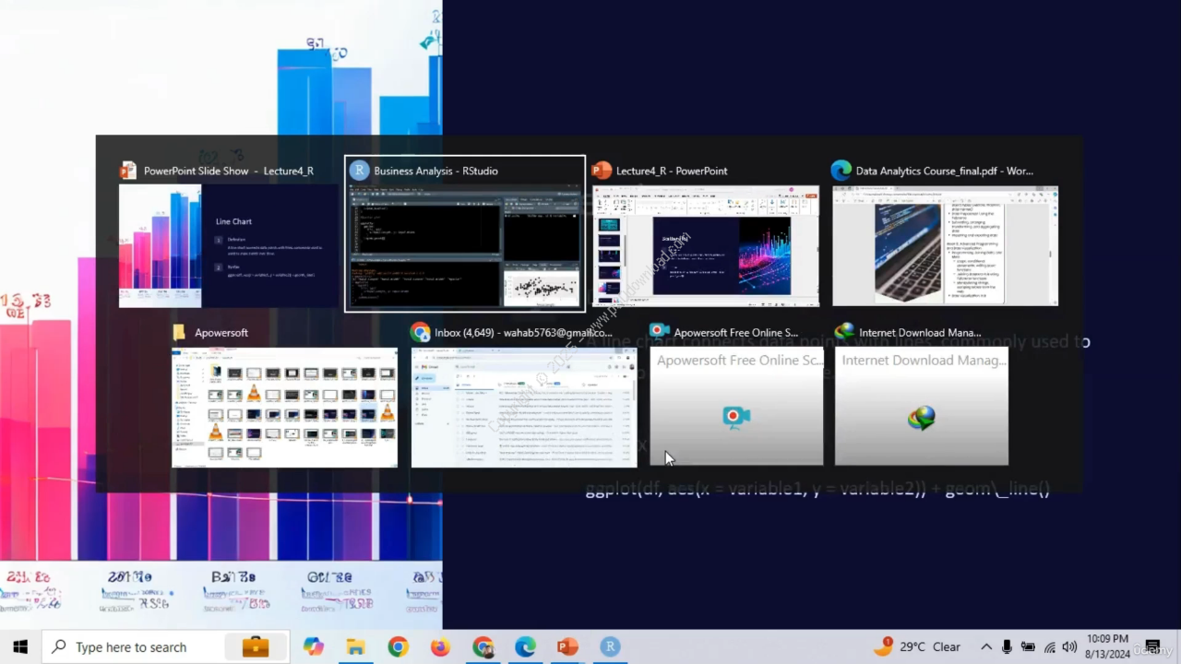This screenshot has height=664, width=1181.
Task: Click the IDM icon beside Internet Download Manager title
Action: (x=844, y=332)
